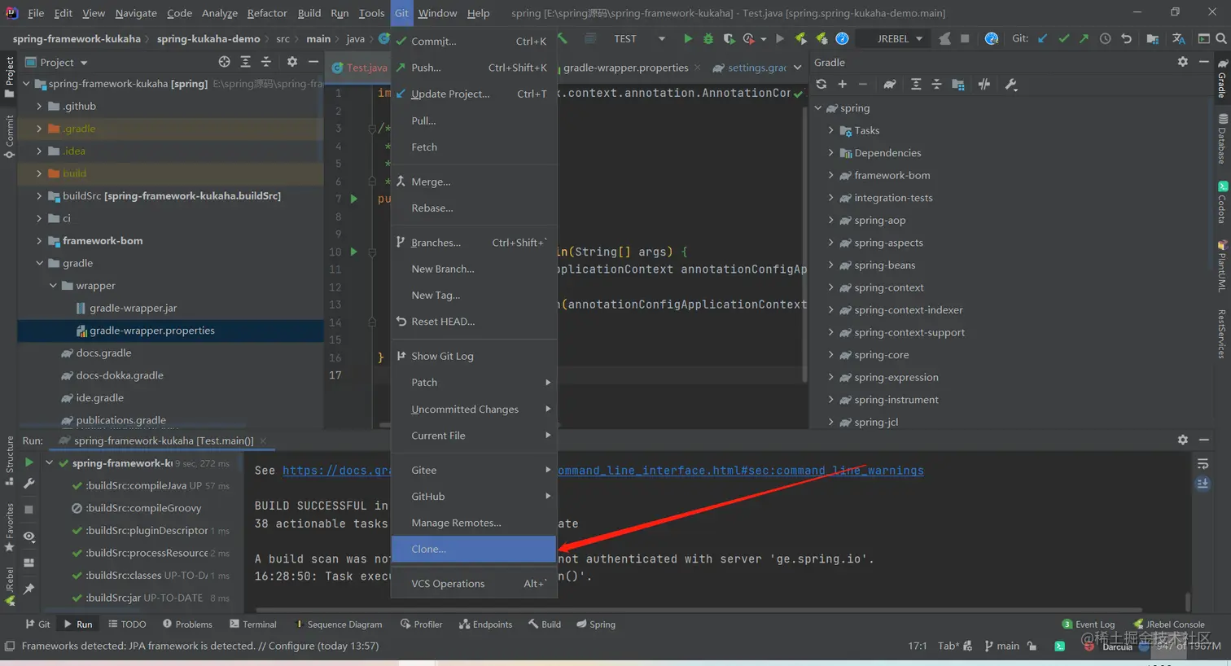Viewport: 1231px width, 666px height.
Task: Reload all Gradle projects
Action: [821, 85]
